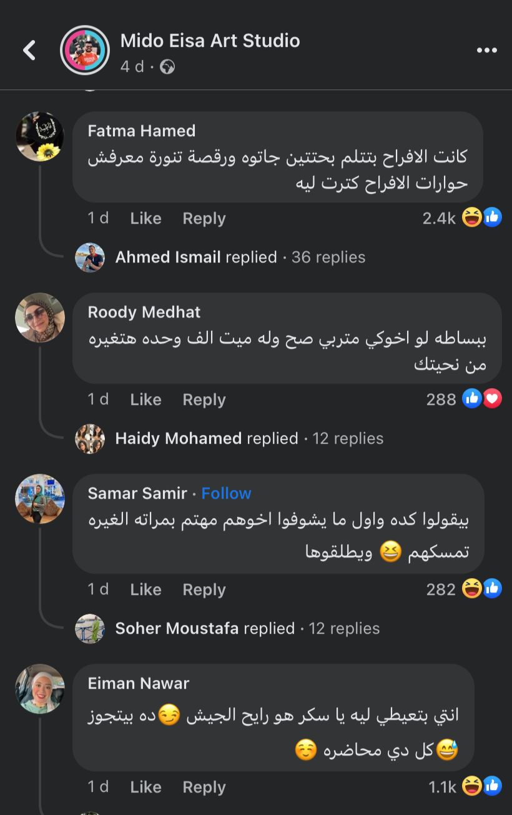
Task: Like Fatma Hamed's comment
Action: [145, 218]
